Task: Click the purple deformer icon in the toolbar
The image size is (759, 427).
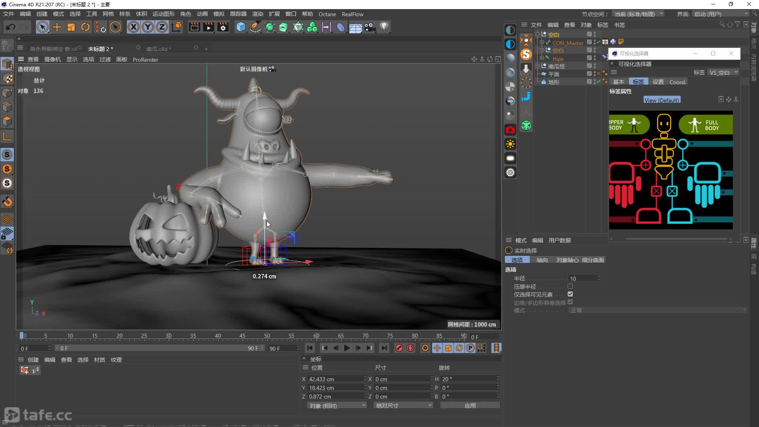Action: [341, 27]
